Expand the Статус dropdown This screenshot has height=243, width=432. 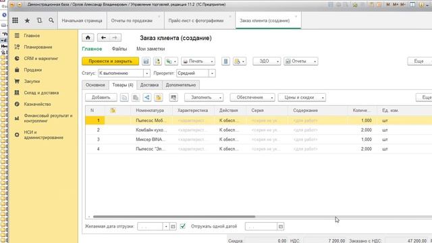pos(146,74)
